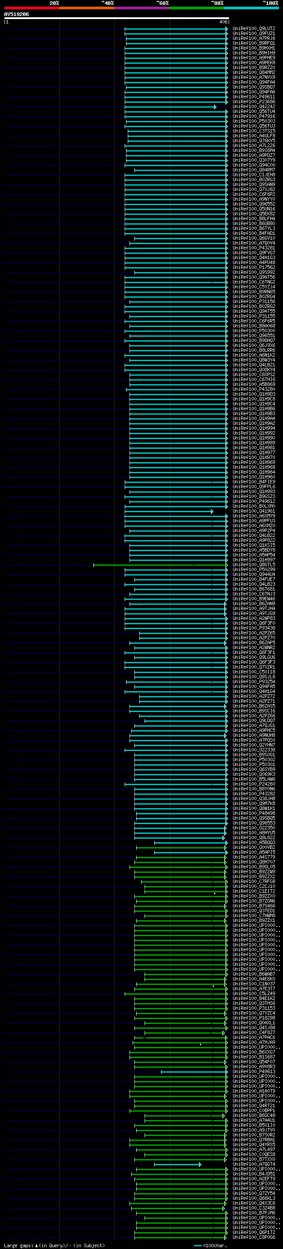Select the UniRef100_Q9LGU6 label

tap(253, 658)
